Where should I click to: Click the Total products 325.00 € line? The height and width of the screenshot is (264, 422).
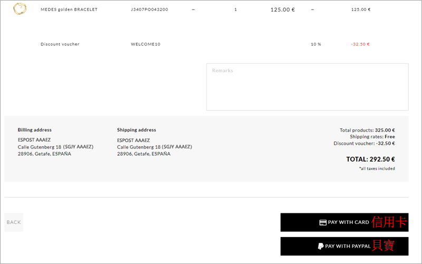[x=367, y=130]
